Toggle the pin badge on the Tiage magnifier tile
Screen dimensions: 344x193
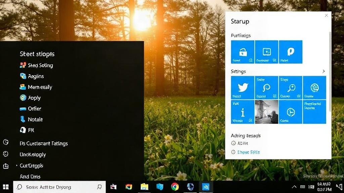coord(299,96)
